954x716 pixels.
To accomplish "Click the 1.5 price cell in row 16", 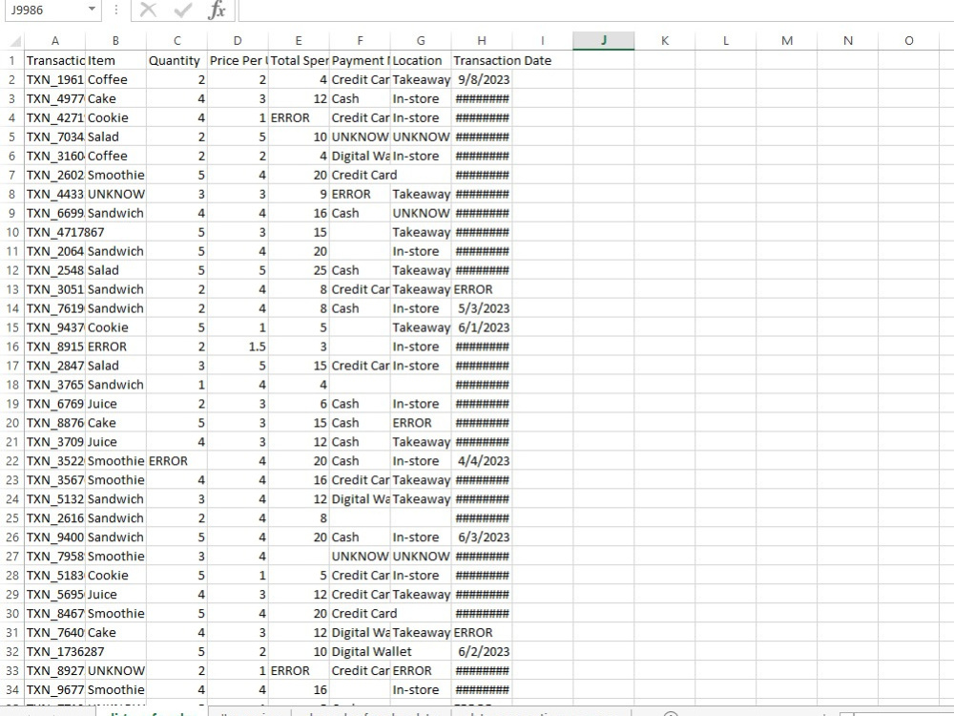I will pyautogui.click(x=238, y=347).
